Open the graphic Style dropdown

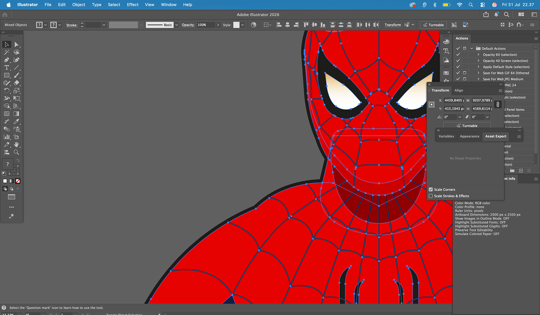pos(242,25)
